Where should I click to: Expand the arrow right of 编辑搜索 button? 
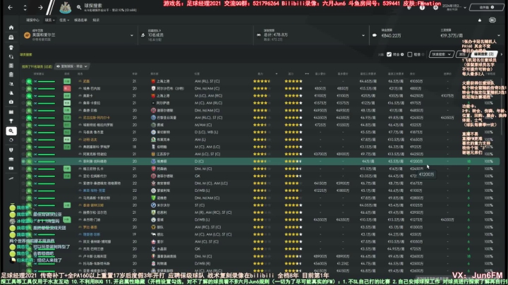(x=502, y=54)
